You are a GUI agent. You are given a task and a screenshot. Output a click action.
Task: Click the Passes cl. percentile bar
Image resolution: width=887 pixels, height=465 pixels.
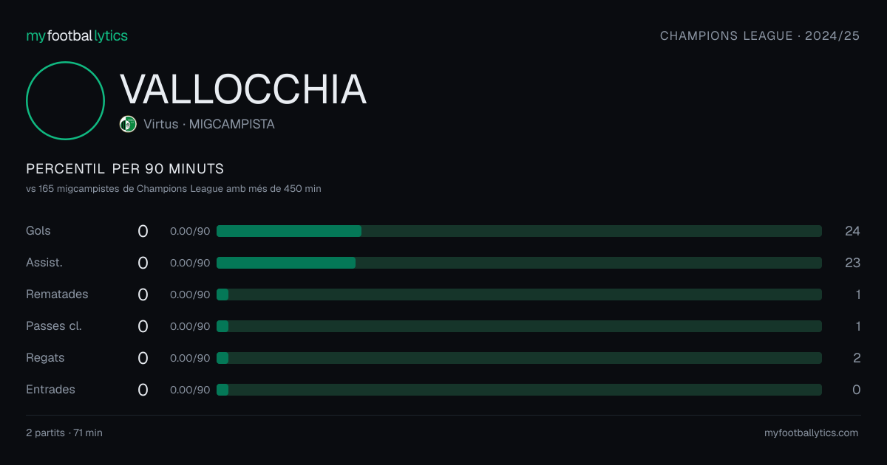[x=519, y=326]
